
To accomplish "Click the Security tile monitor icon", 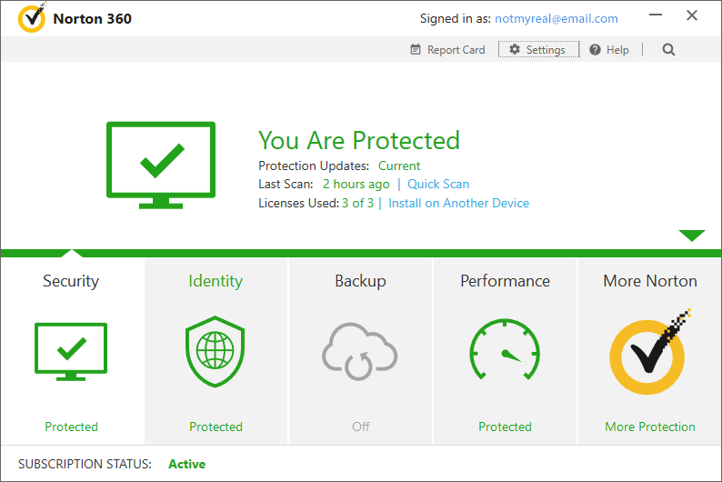I will point(71,352).
